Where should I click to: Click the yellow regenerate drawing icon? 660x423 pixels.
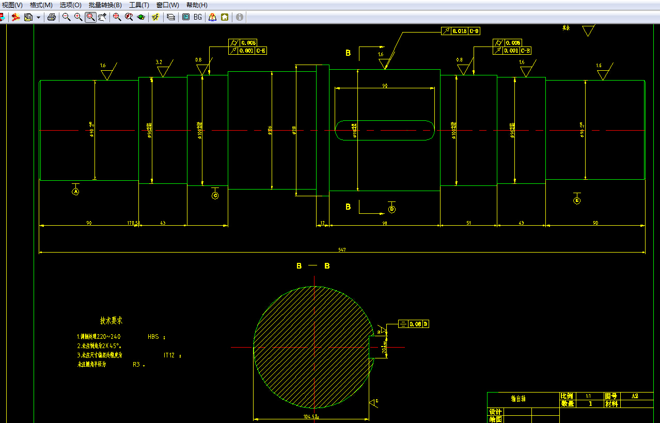coord(155,17)
